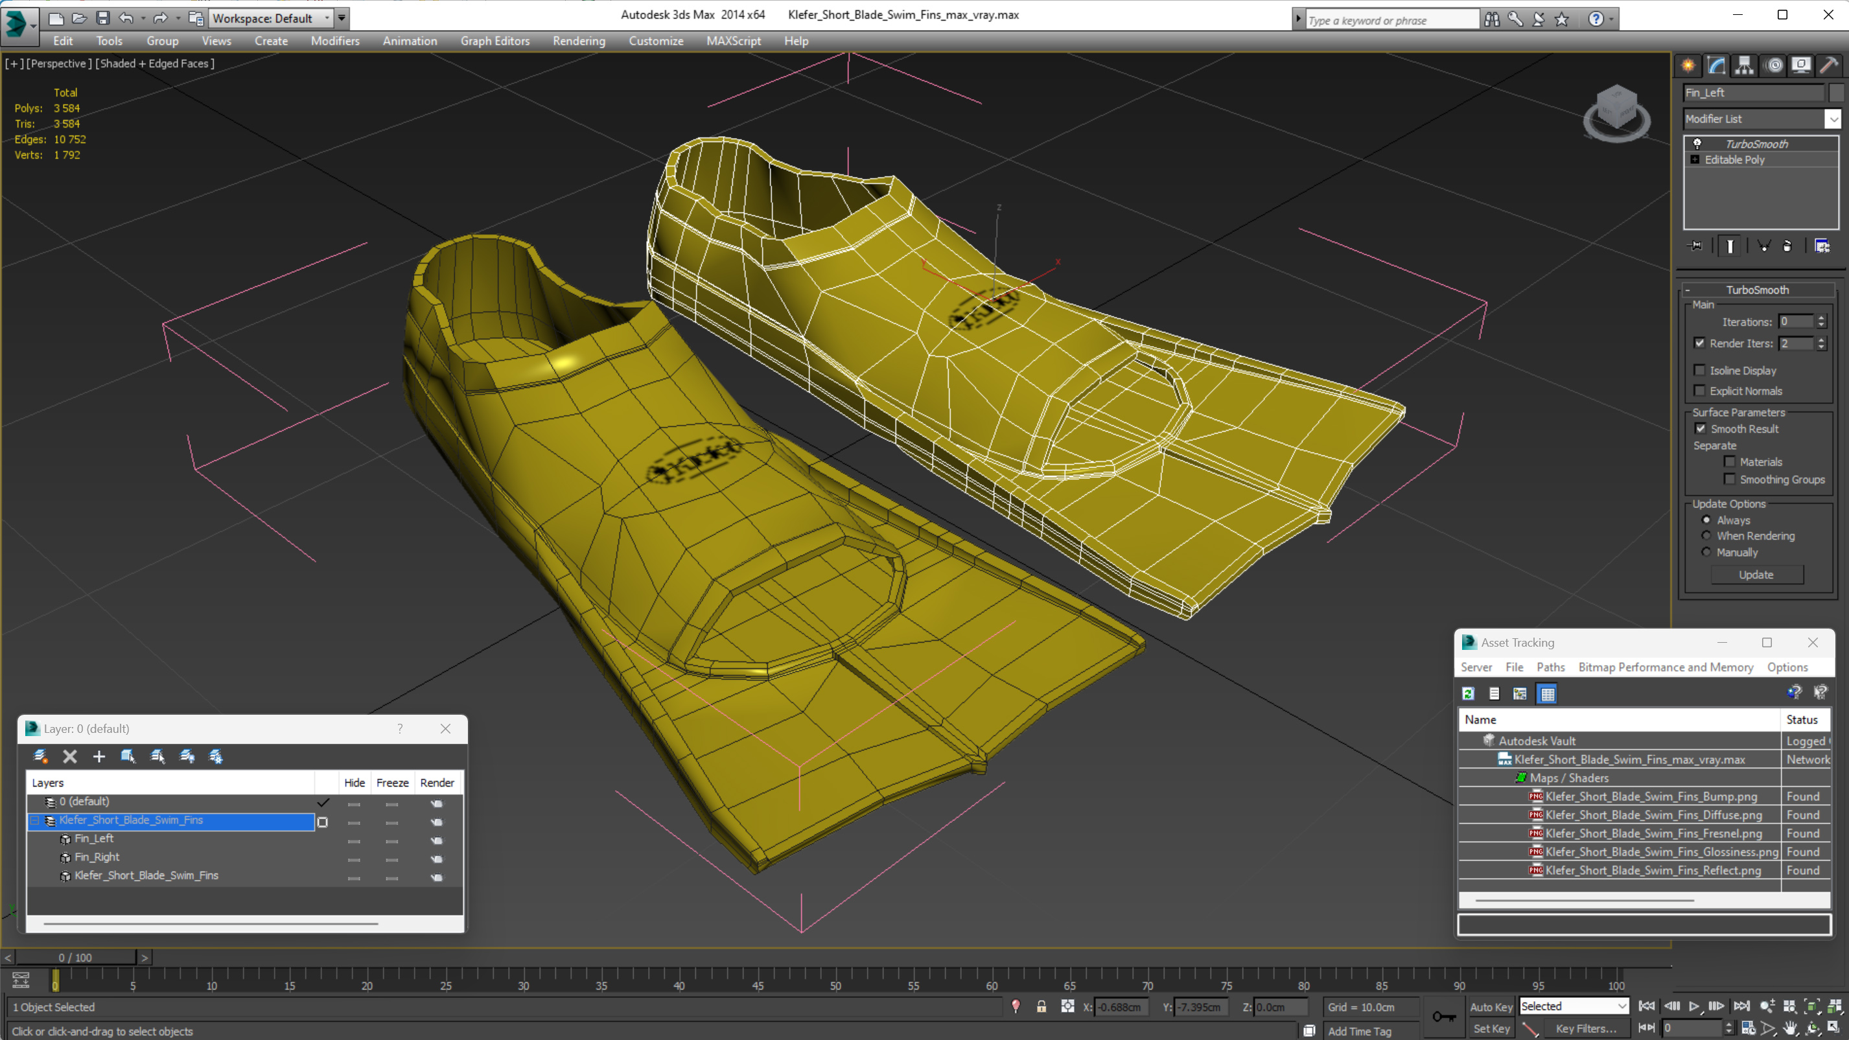Collapse the Klefer_Short_Blade_Swim_Fins layer tree
Image resolution: width=1849 pixels, height=1040 pixels.
click(x=34, y=820)
